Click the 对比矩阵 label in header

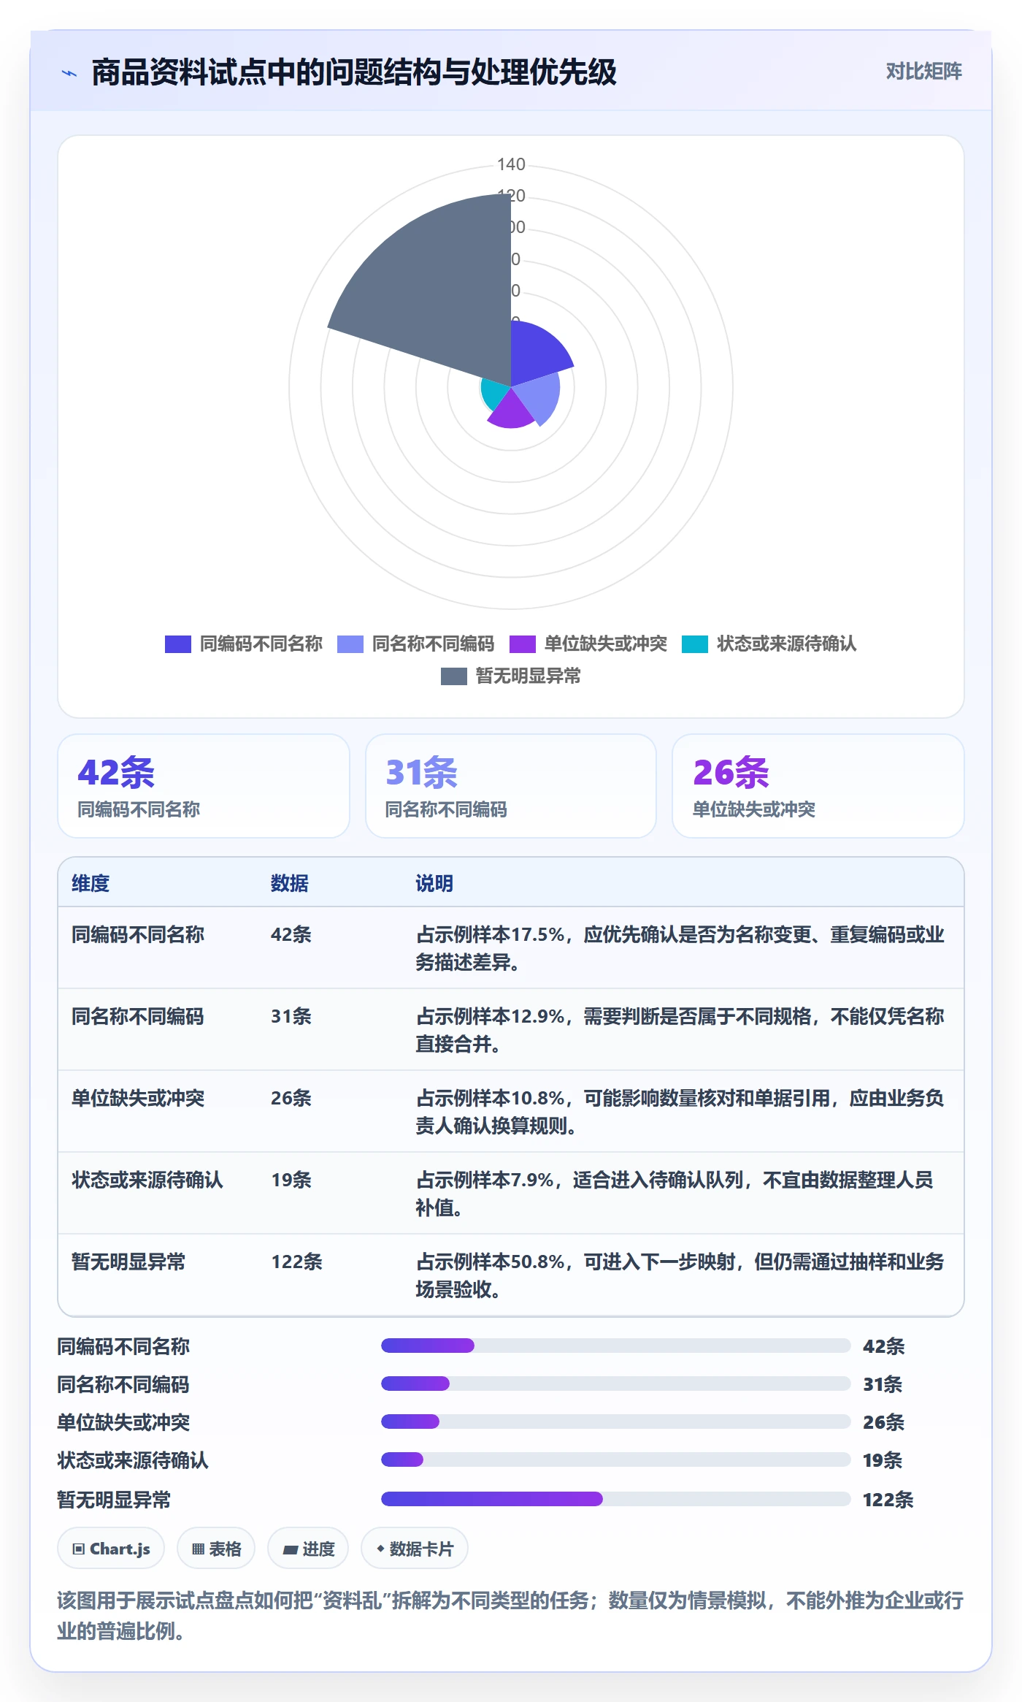pyautogui.click(x=923, y=72)
